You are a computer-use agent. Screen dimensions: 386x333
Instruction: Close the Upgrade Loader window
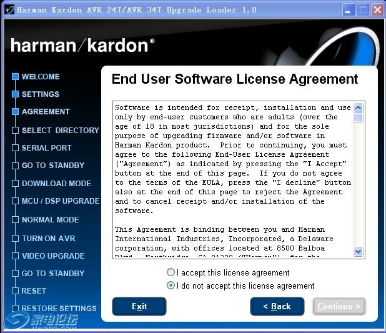tap(377, 10)
